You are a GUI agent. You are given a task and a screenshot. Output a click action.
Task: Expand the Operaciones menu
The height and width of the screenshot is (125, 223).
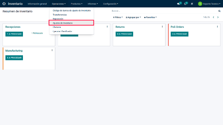click(x=58, y=4)
